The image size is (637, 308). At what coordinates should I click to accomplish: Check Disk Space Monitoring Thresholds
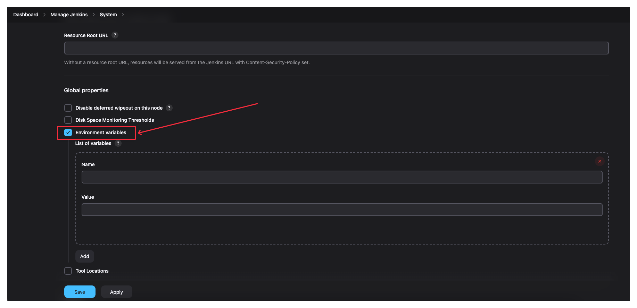click(x=68, y=120)
